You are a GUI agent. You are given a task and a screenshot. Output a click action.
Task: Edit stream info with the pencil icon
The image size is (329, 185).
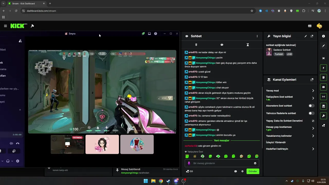[306, 36]
